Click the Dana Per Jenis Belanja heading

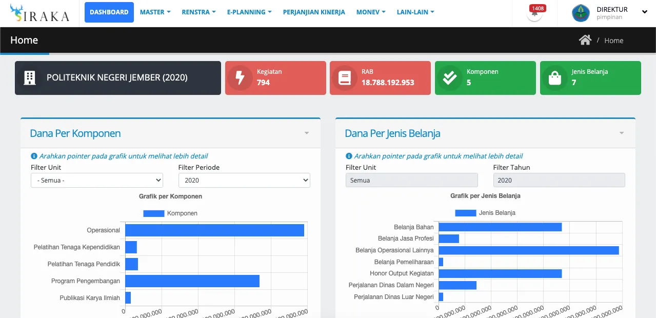point(392,133)
